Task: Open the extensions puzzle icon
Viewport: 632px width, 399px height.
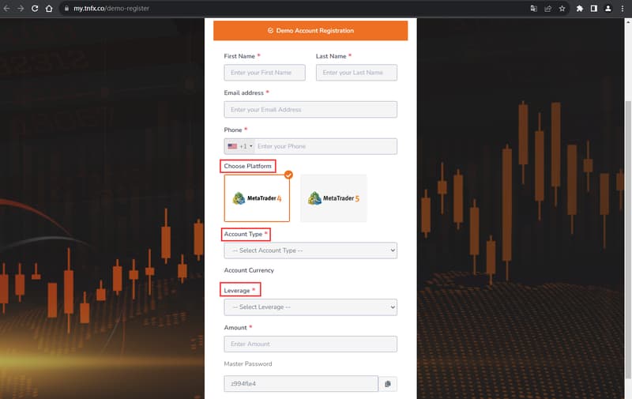Action: coord(580,9)
